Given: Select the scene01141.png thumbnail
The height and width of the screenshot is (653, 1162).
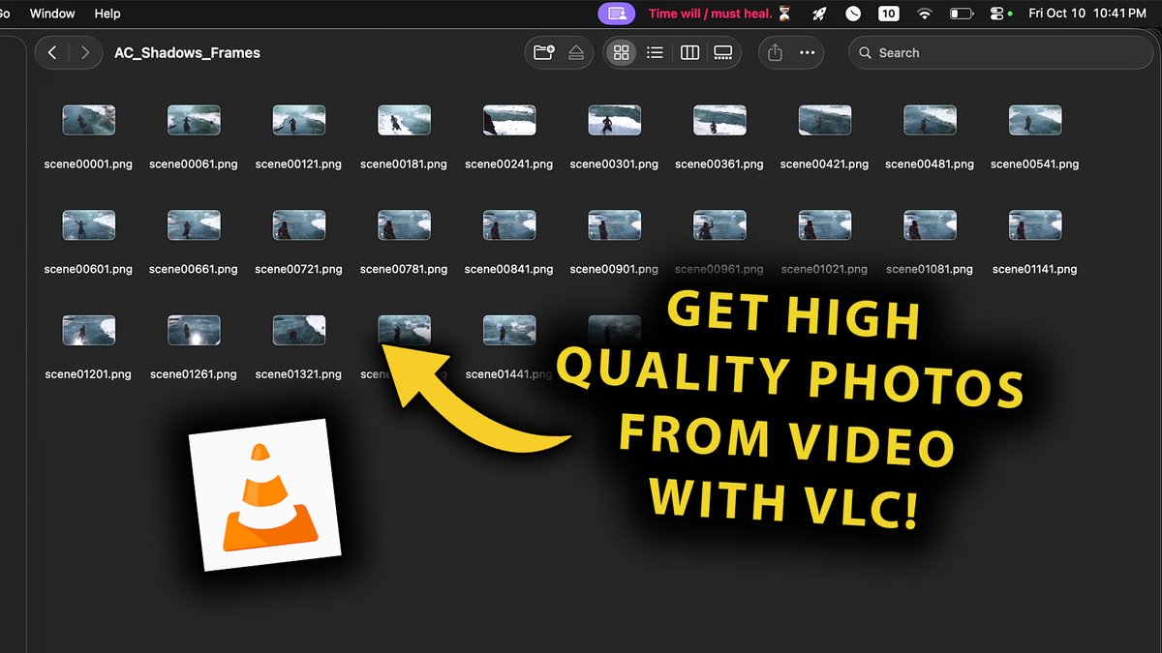Looking at the screenshot, I should click(1035, 225).
